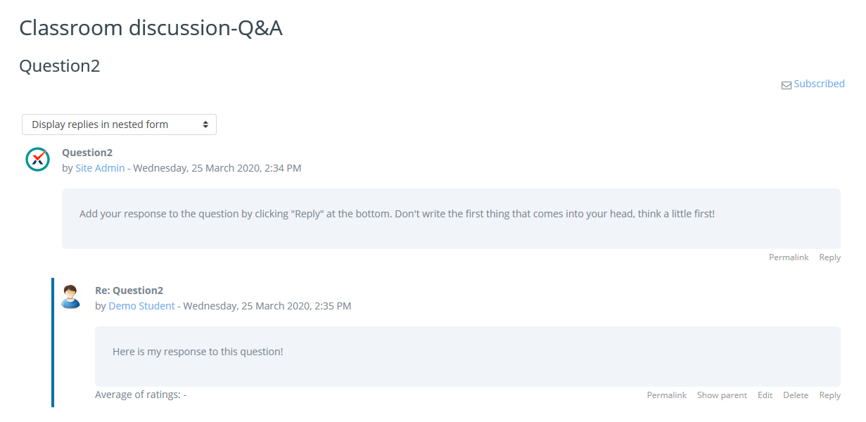This screenshot has height=422, width=866.
Task: Click the envelope icon beside Subscribed
Action: click(786, 85)
